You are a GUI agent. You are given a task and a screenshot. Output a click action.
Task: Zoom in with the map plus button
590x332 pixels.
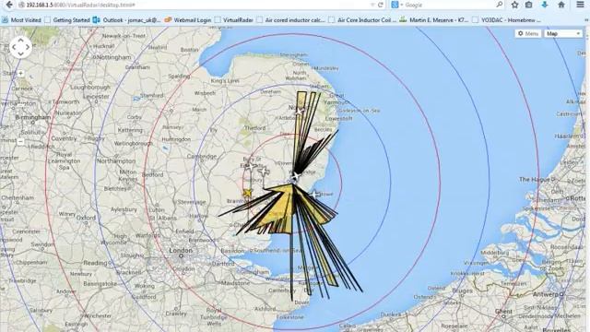[x=20, y=74]
